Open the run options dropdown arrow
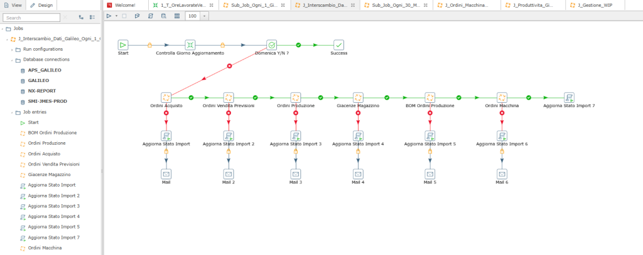This screenshot has height=255, width=643. pos(116,16)
